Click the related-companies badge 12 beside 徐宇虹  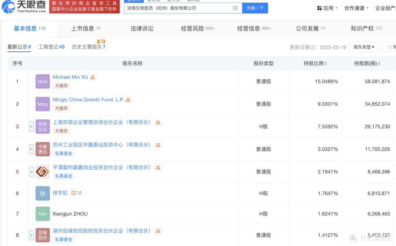76,193
